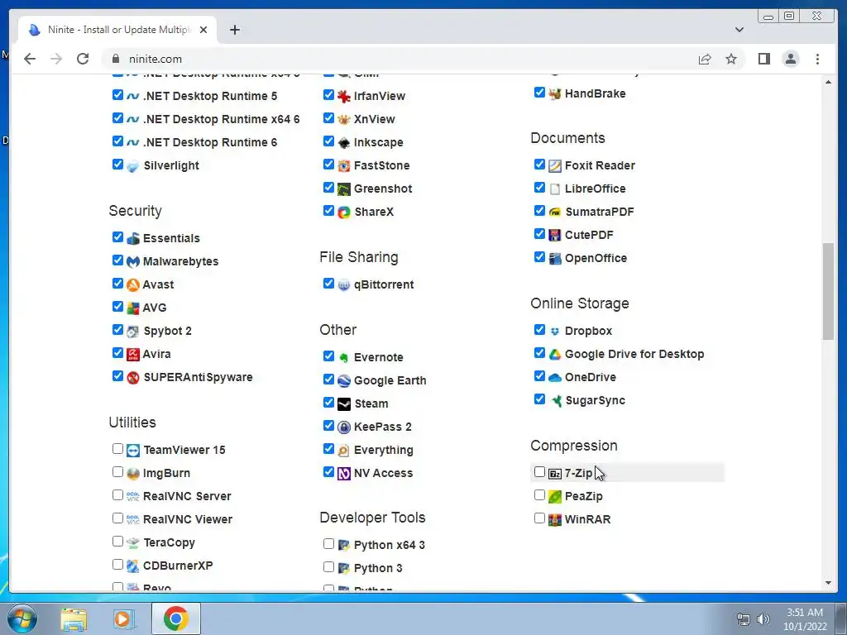Click the scrollbar up arrow
The height and width of the screenshot is (635, 847).
click(828, 82)
